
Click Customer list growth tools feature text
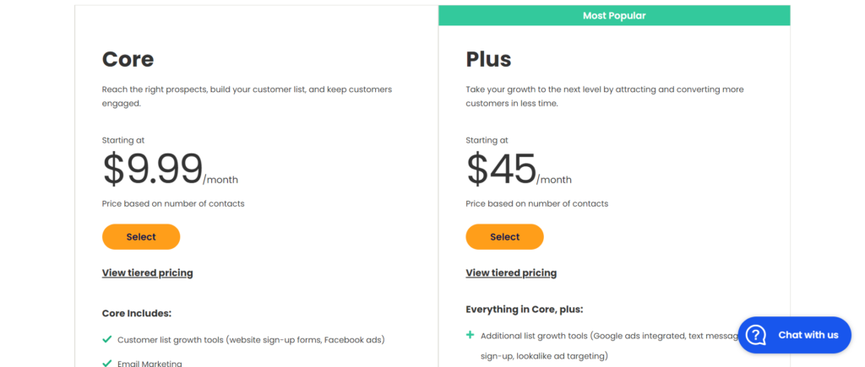coord(251,340)
